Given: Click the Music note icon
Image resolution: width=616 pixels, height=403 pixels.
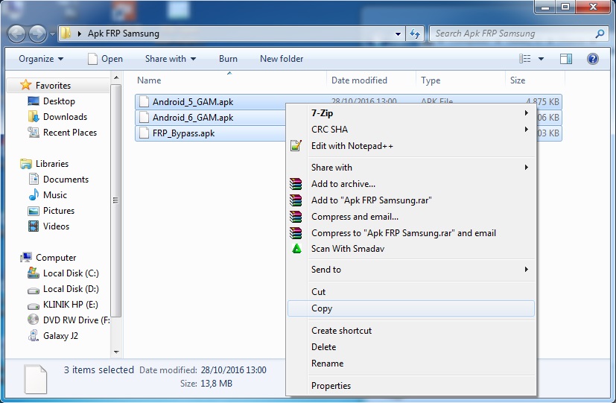Looking at the screenshot, I should tap(34, 195).
